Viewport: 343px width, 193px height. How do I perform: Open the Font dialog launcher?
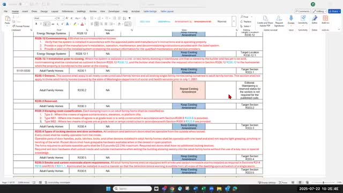click(87, 30)
